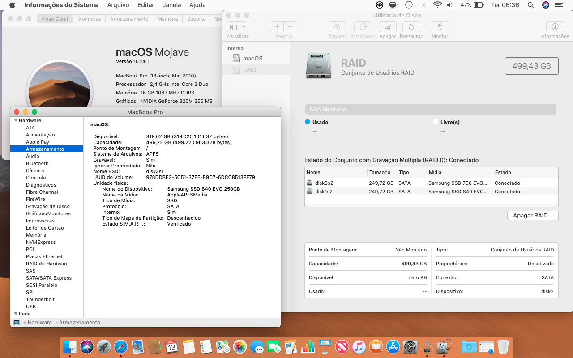
Task: Open the Editar menu
Action: [146, 5]
